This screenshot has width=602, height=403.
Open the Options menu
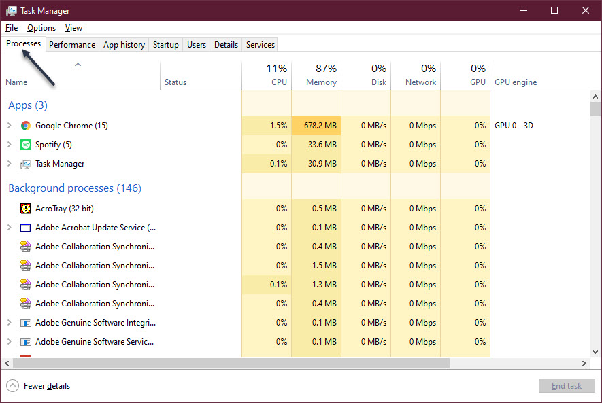point(41,28)
